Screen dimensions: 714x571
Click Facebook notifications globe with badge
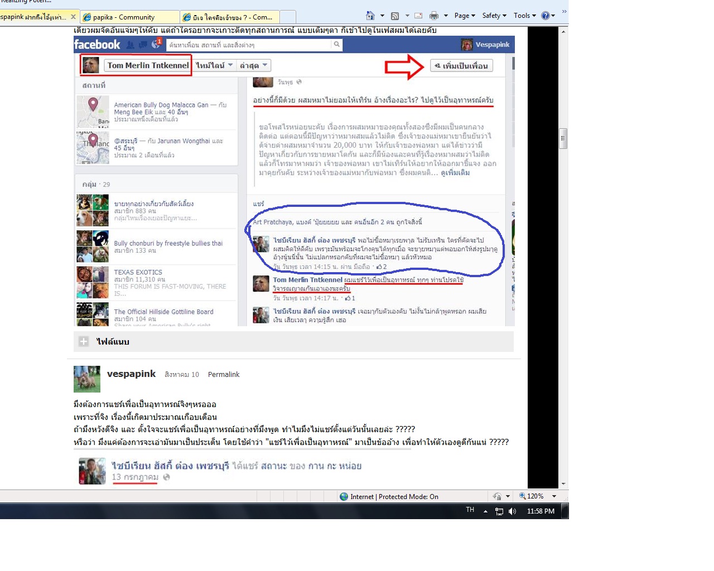(x=156, y=44)
